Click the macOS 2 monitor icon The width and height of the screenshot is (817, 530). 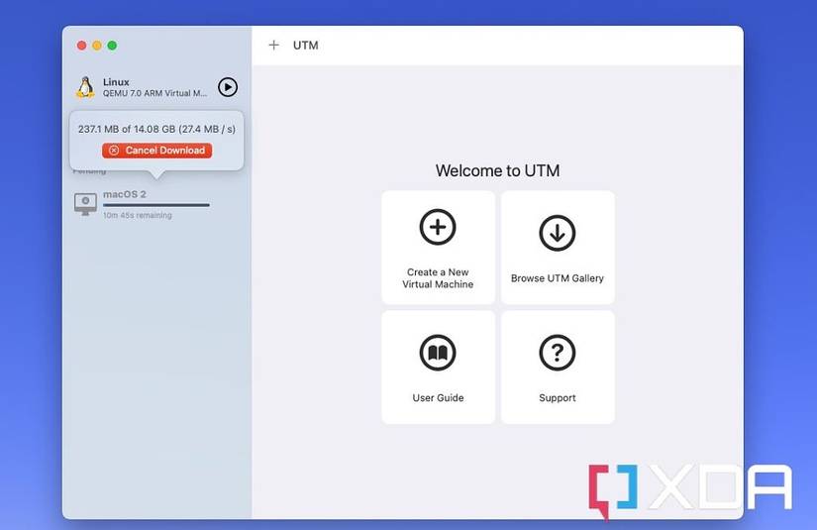(x=85, y=204)
